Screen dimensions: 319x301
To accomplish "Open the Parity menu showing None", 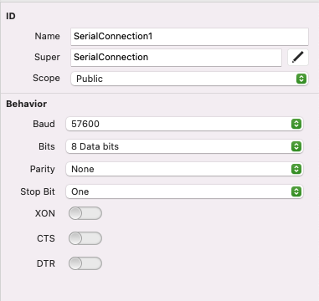I will [x=184, y=169].
